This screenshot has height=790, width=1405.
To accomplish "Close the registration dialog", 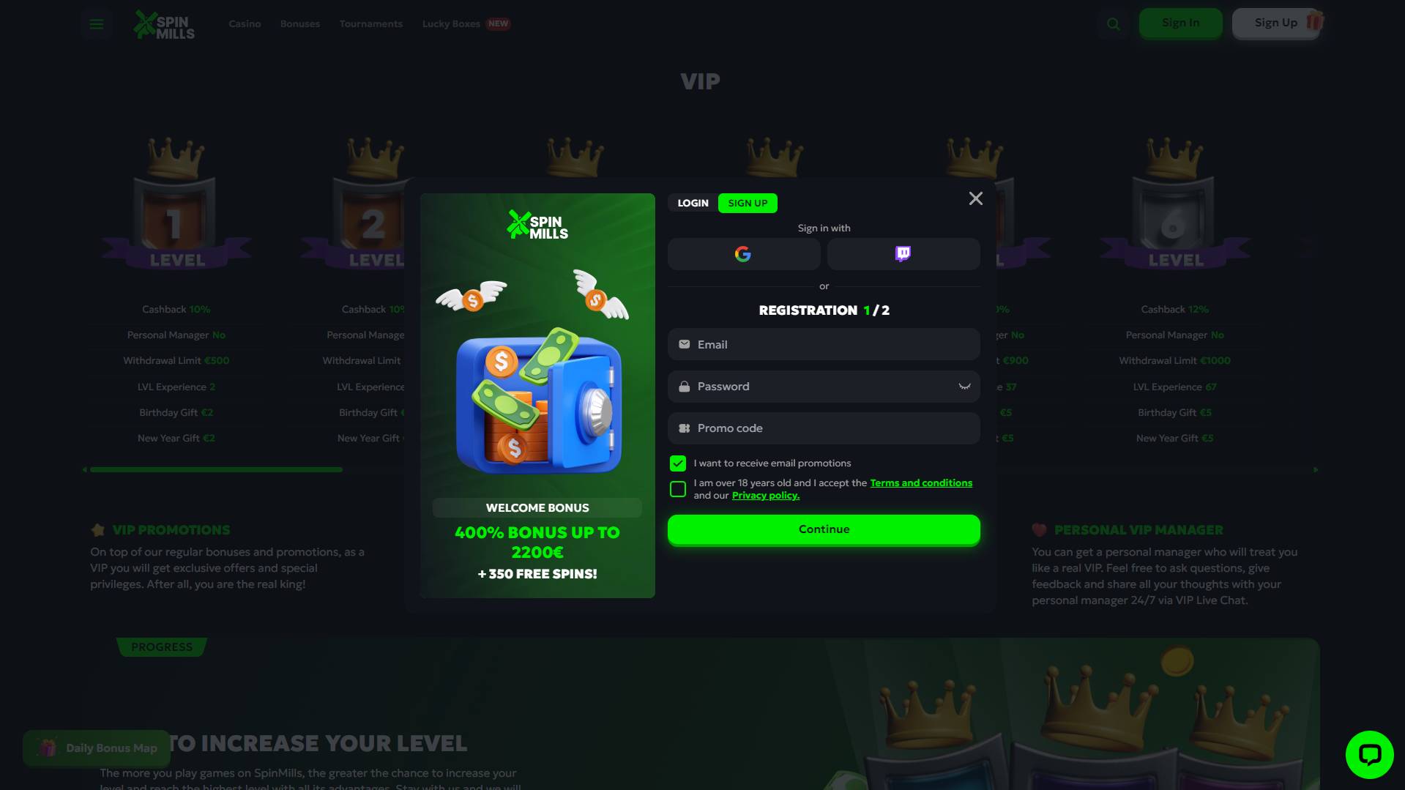I will click(x=975, y=198).
